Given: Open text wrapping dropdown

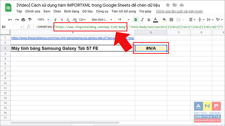Looking at the screenshot, I should 210,20.
